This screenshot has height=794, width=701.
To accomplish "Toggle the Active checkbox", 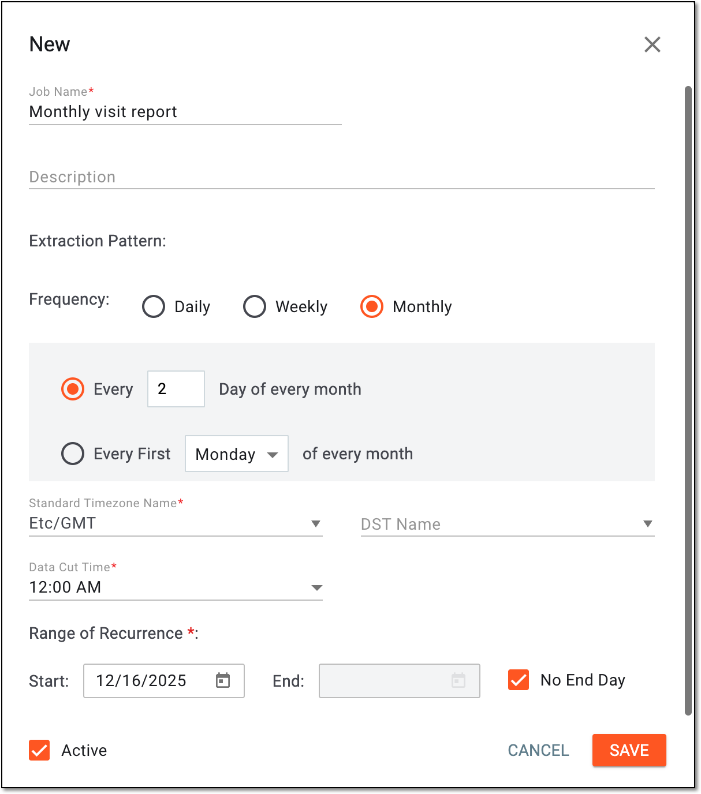I will tap(39, 750).
